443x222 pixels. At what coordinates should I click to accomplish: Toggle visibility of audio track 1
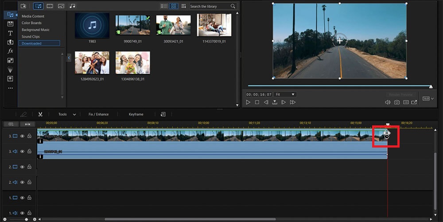(x=22, y=213)
